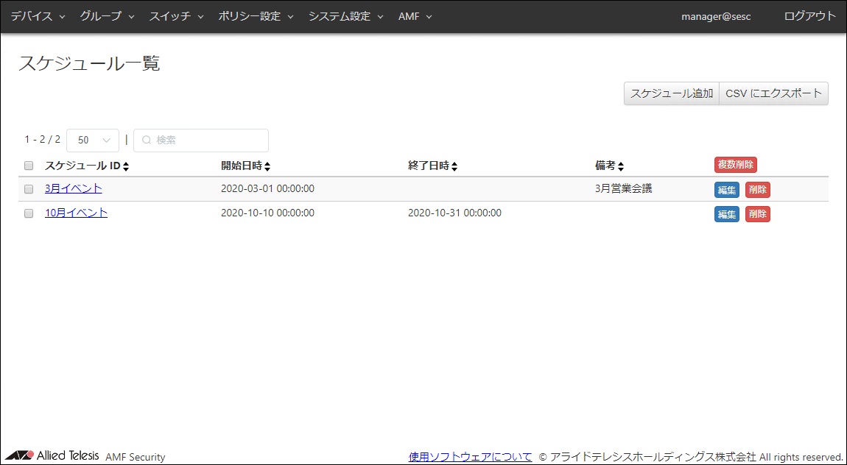
Task: Click the Allied Telesis logo
Action: [x=52, y=455]
